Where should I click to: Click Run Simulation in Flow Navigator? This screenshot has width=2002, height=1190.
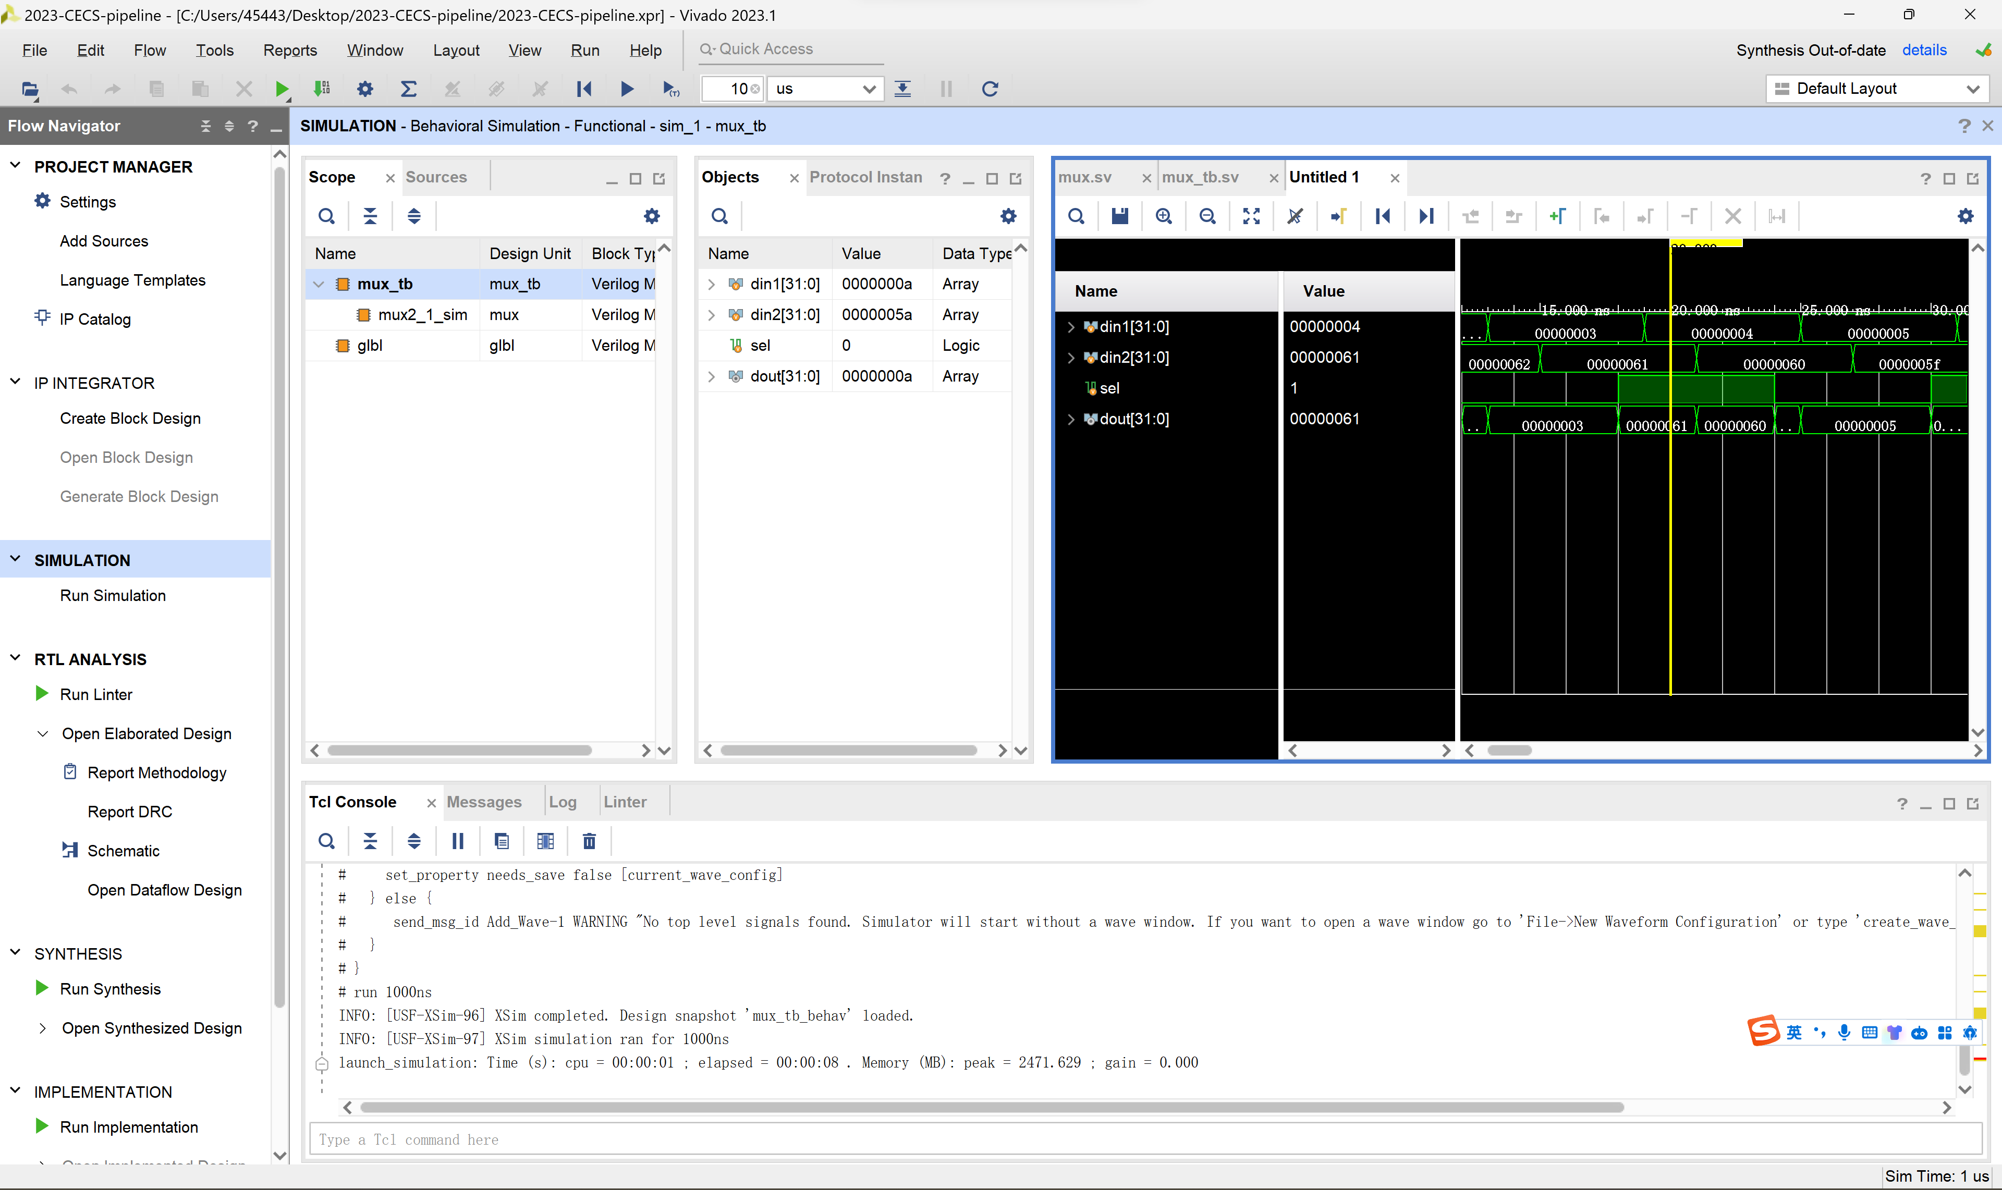click(x=112, y=596)
